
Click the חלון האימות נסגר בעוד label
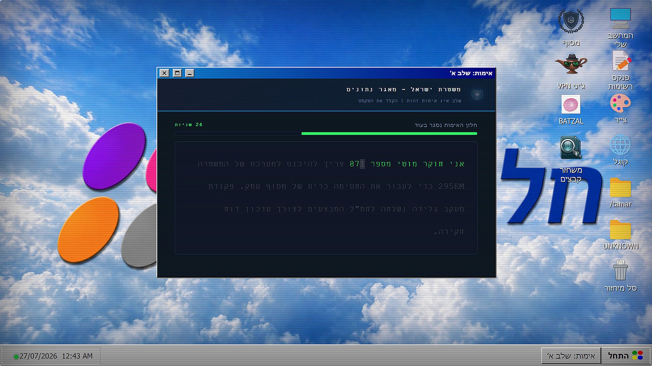pos(446,125)
